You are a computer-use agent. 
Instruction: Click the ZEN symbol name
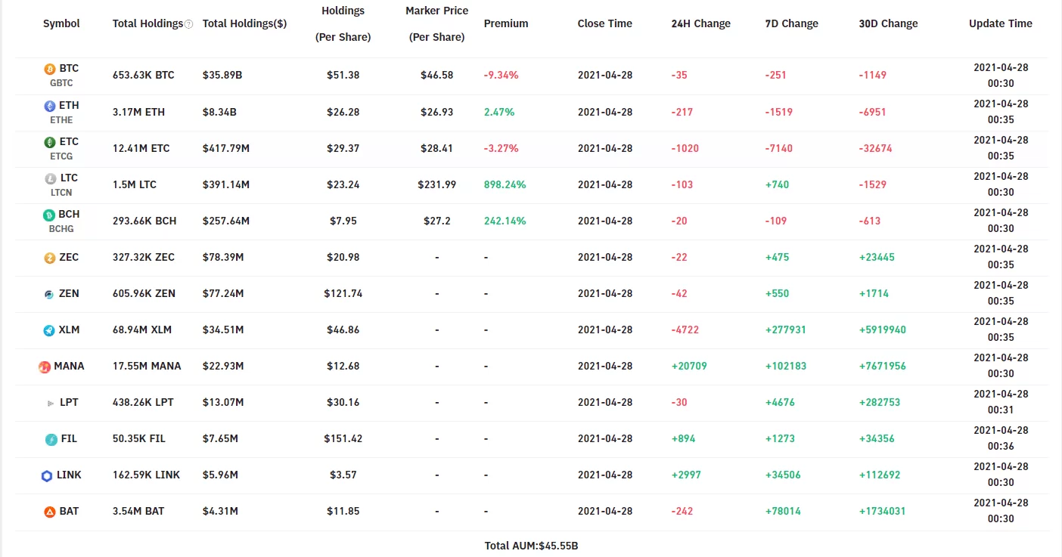click(69, 293)
